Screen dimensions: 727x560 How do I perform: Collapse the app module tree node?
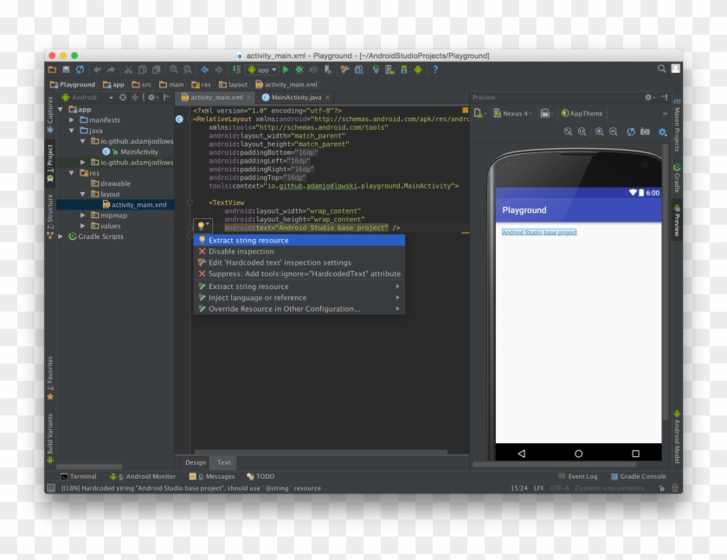tap(61, 109)
